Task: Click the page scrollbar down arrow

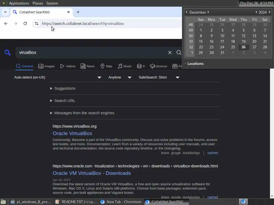Action: point(272,196)
